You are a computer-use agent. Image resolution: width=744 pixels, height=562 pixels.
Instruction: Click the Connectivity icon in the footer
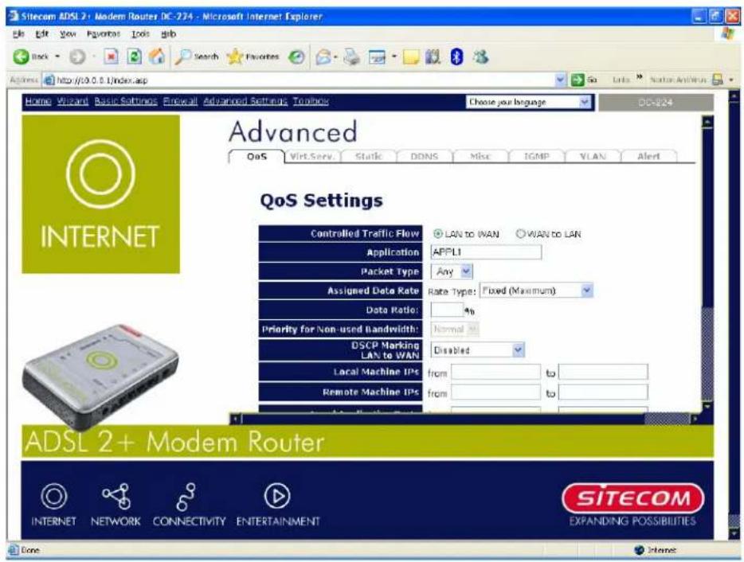point(186,497)
